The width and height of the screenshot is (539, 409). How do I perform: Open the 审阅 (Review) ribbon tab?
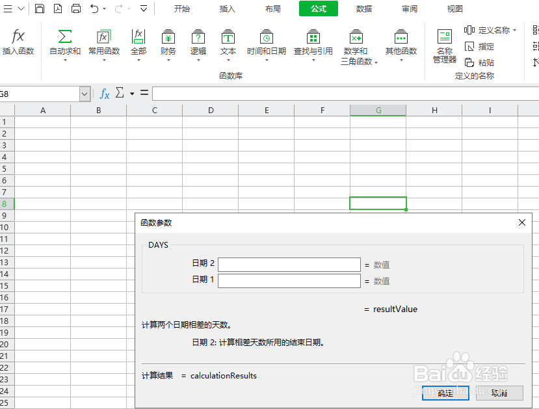tap(409, 8)
